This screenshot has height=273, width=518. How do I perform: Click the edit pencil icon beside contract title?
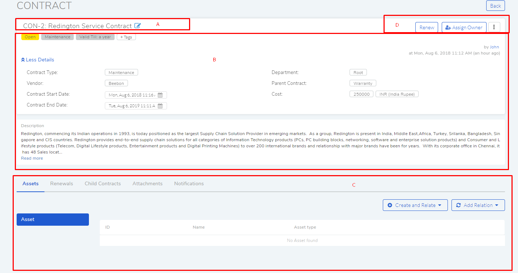coord(137,26)
